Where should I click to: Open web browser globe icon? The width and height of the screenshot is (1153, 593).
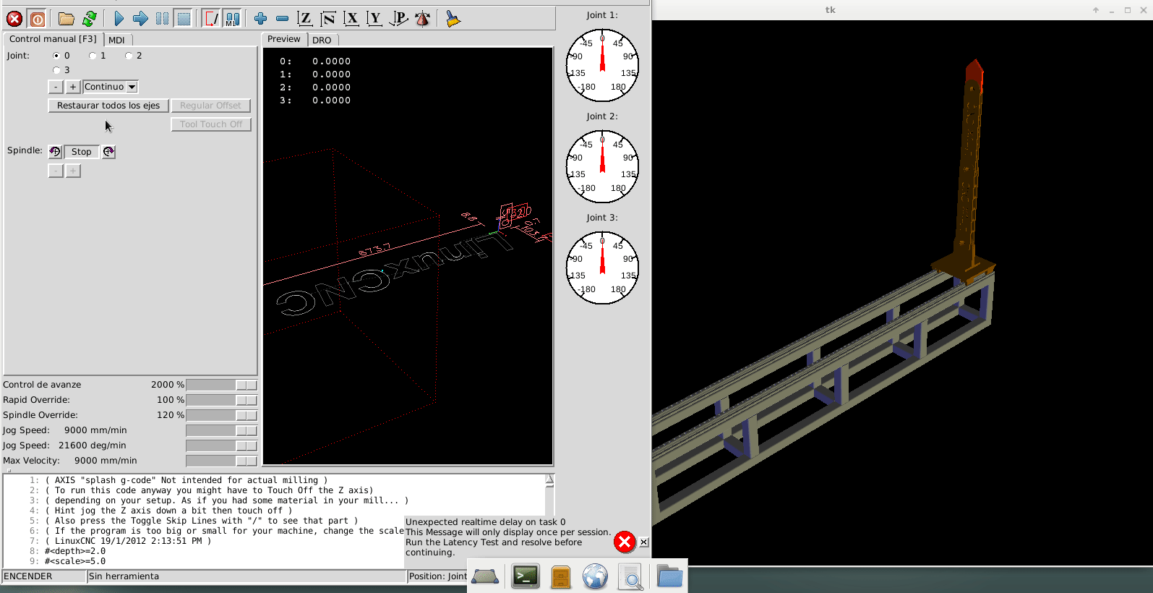(x=596, y=576)
